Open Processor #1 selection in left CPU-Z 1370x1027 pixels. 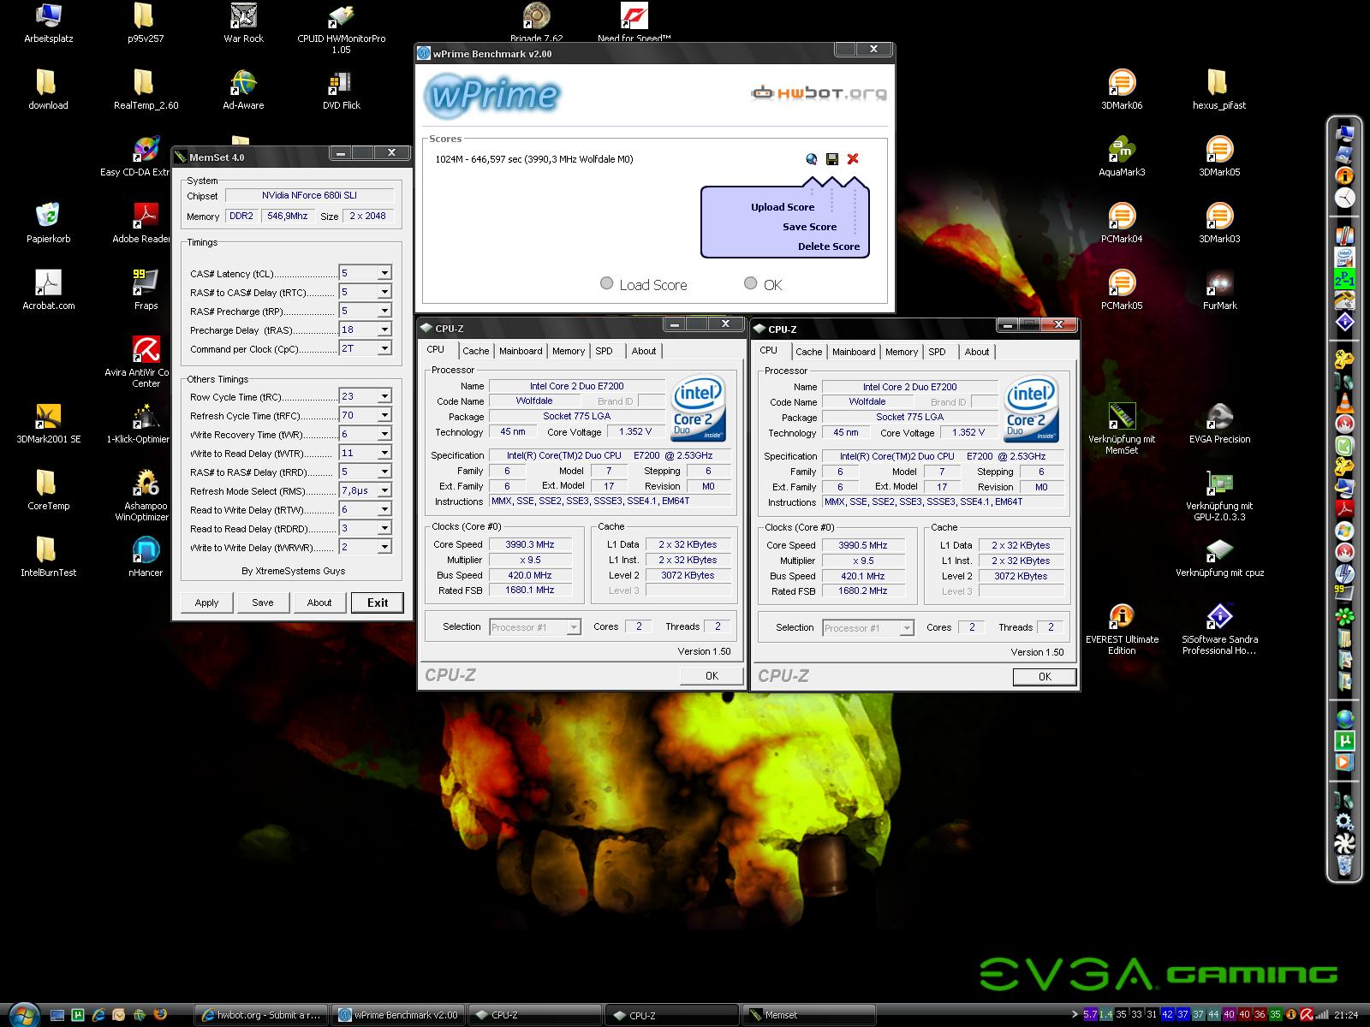[535, 627]
